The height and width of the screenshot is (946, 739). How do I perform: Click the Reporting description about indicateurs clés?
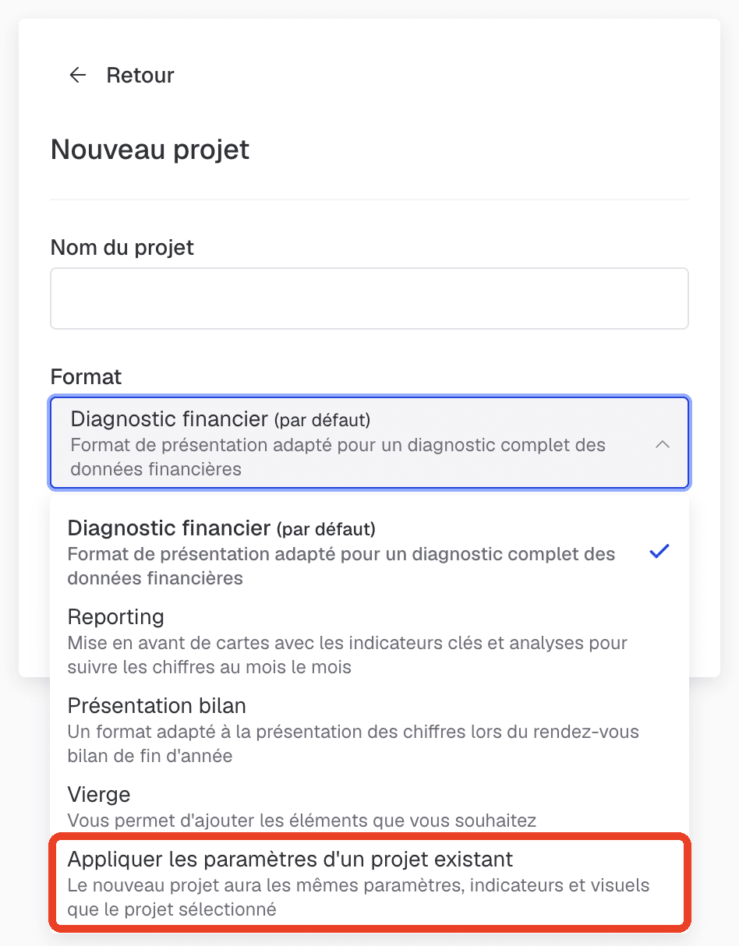(x=348, y=655)
